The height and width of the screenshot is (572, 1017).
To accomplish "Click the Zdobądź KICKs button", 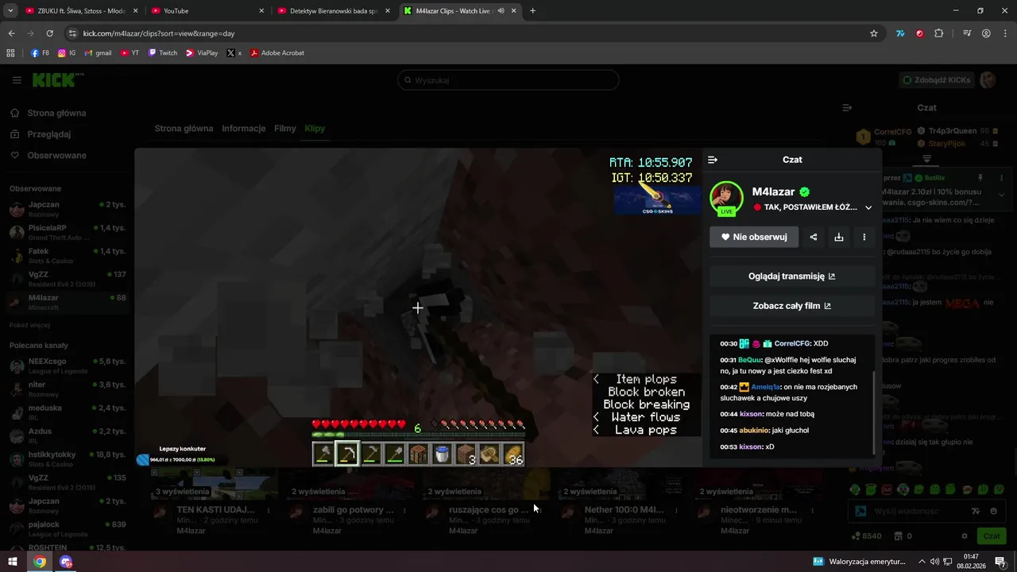I will pyautogui.click(x=936, y=80).
